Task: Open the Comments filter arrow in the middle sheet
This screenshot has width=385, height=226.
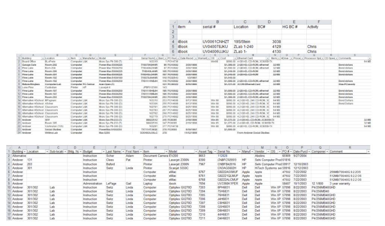Action: (x=370, y=58)
